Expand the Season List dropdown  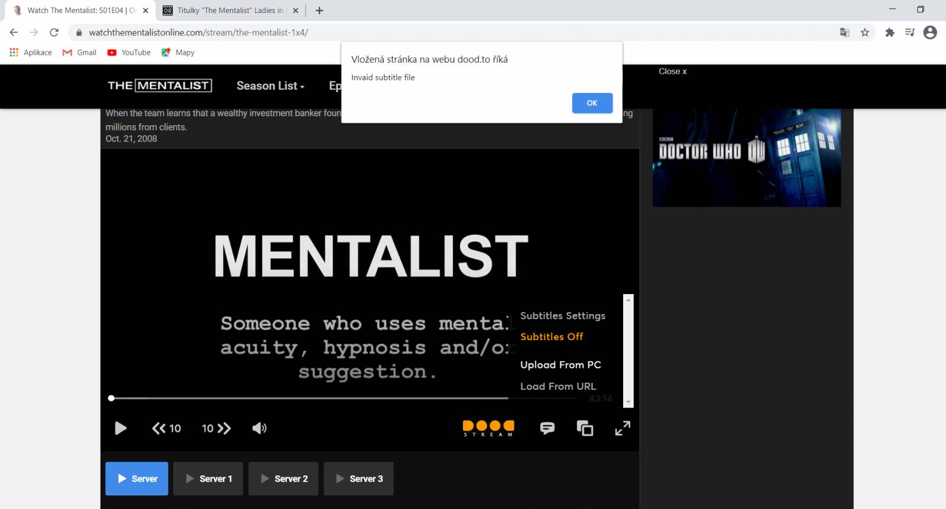[270, 86]
